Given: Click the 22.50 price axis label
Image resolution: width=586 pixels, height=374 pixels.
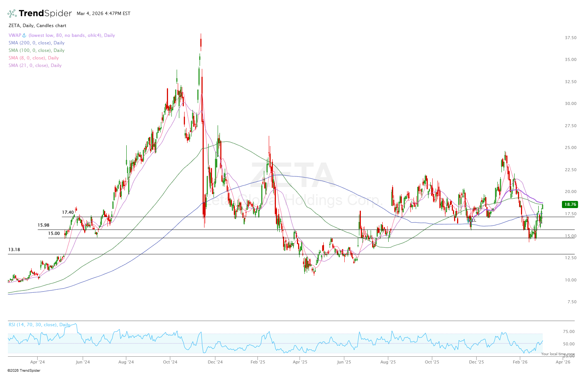Looking at the screenshot, I should (x=571, y=170).
